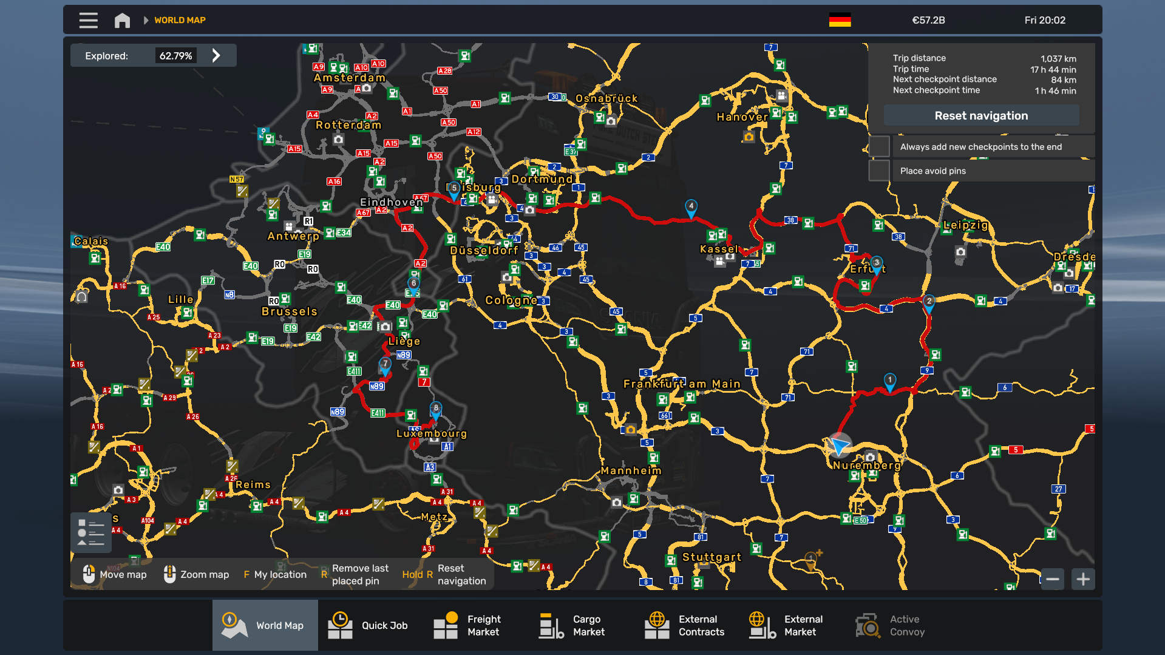The width and height of the screenshot is (1165, 655).
Task: Click the orange photo viewpoint icon near Hanover
Action: (x=749, y=137)
